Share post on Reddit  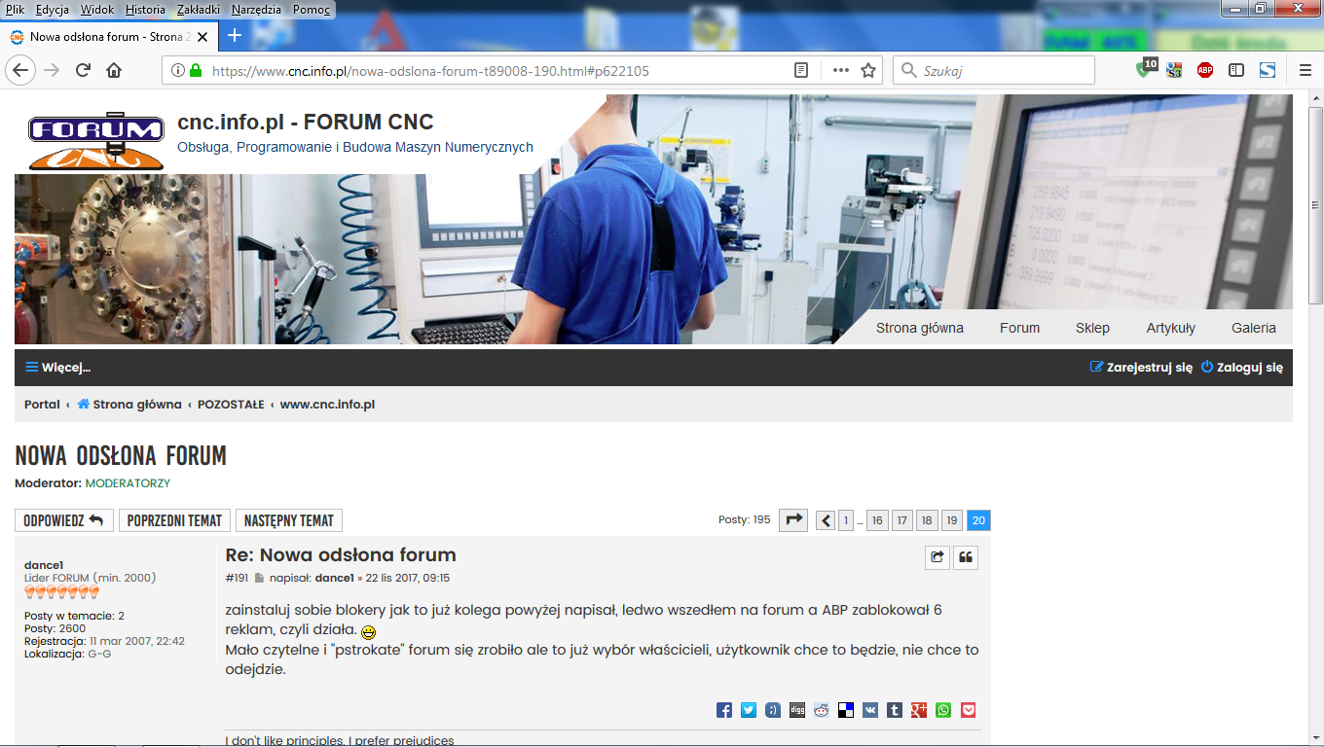(822, 710)
